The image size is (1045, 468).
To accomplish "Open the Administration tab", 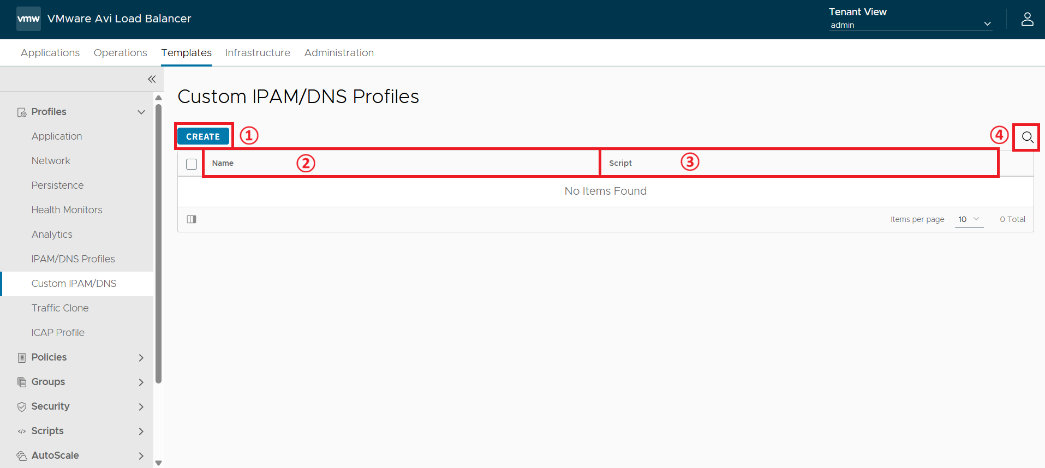I will click(x=339, y=53).
